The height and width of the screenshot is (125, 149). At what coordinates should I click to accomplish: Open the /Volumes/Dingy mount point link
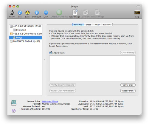pos(50,101)
